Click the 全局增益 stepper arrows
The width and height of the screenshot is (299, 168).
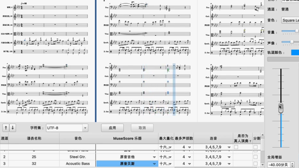point(297,165)
